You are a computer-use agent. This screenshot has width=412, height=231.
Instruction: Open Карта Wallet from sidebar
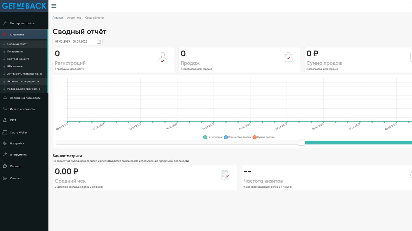click(18, 132)
